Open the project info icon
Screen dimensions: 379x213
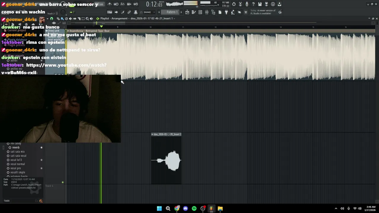(273, 4)
